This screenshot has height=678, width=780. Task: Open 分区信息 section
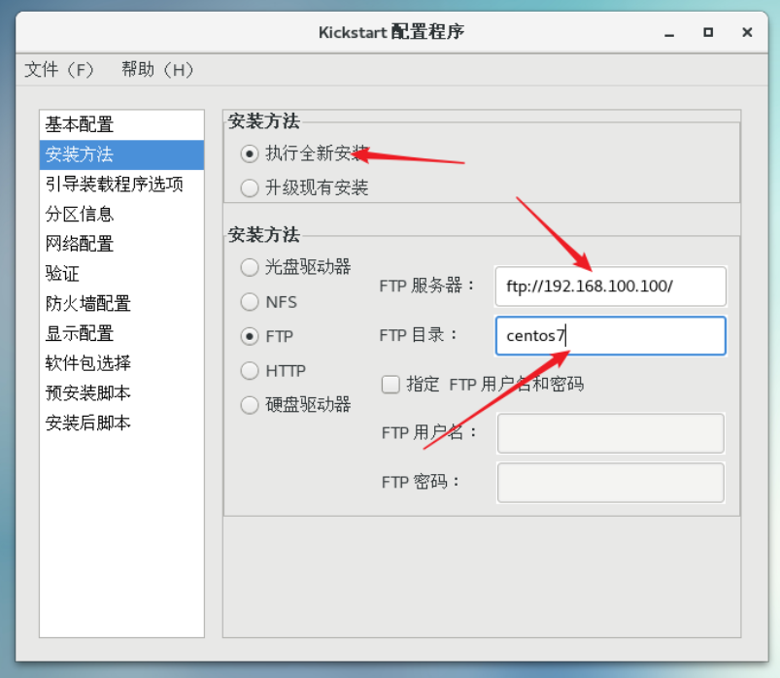[121, 215]
